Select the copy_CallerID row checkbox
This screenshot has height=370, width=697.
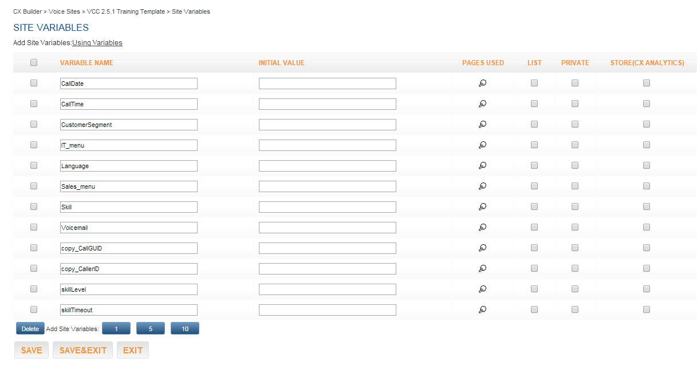tap(34, 268)
